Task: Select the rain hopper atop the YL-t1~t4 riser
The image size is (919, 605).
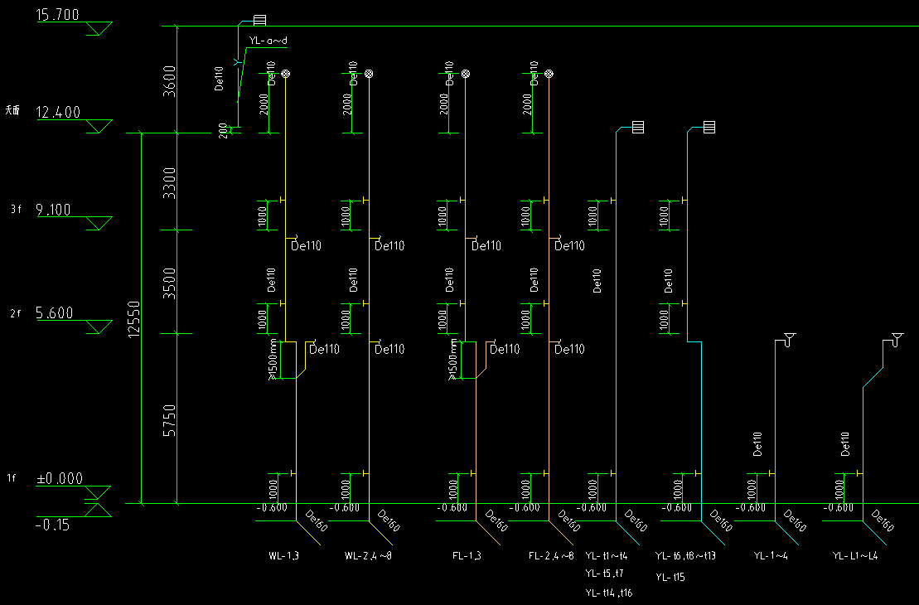Action: pyautogui.click(x=638, y=128)
